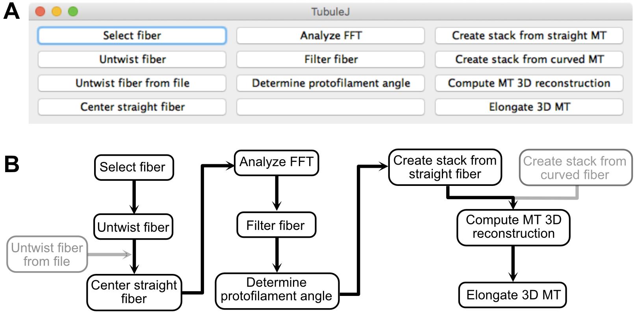Click the TubuleJ title bar text
This screenshot has width=636, height=314.
[330, 12]
